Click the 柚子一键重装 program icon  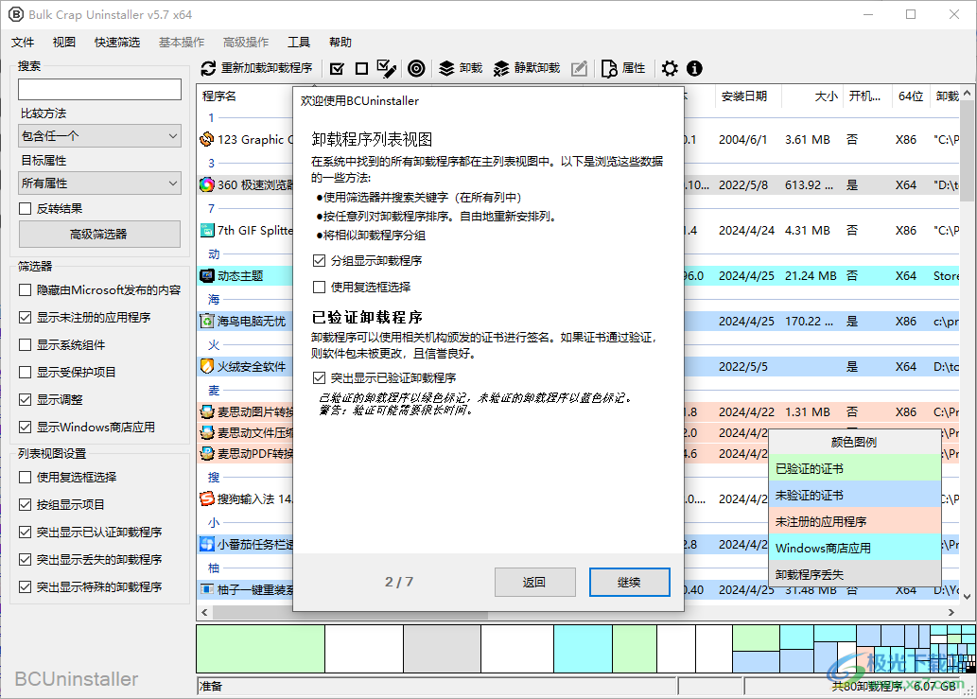coord(207,589)
